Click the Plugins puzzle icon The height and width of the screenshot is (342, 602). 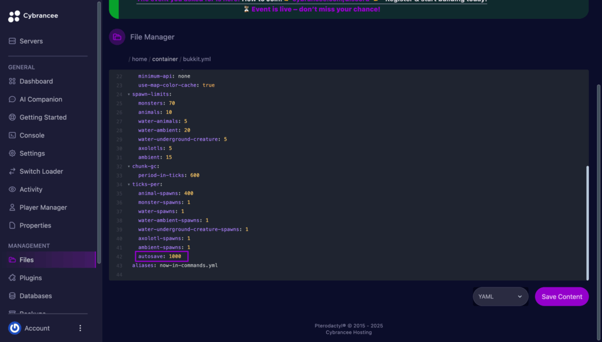(12, 278)
